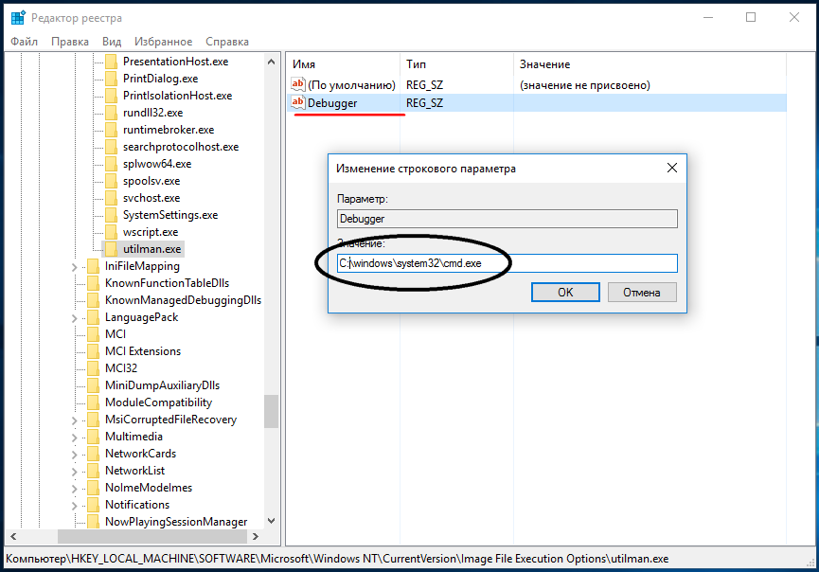Confirm the dialog with OK button

pos(565,292)
